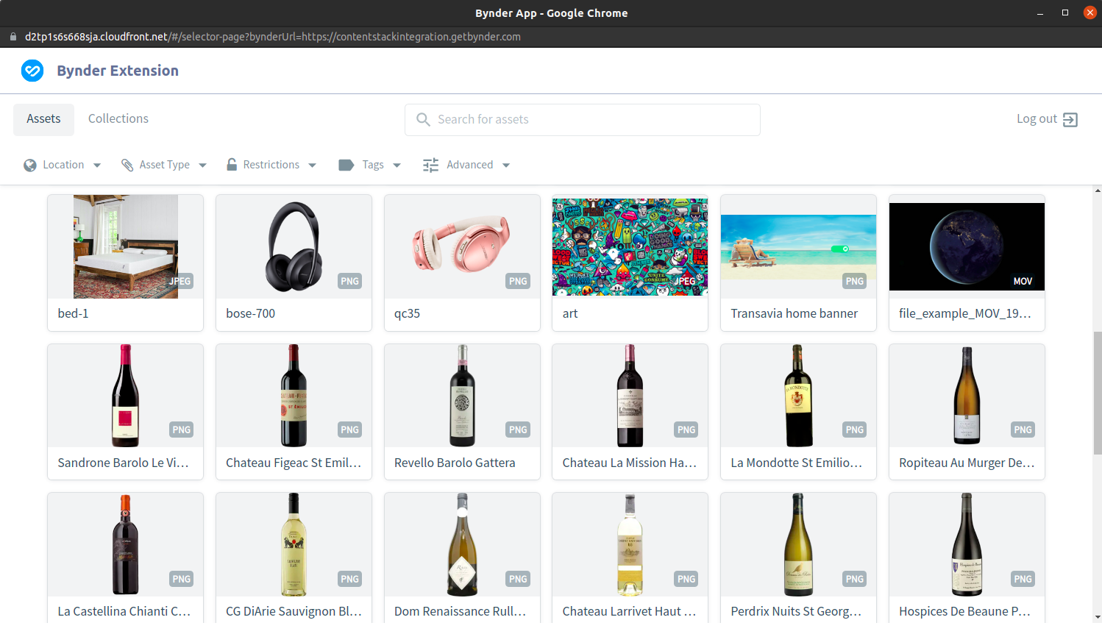Select the Chateau La Mission bottle thumbnail
The height and width of the screenshot is (634, 1102).
630,396
